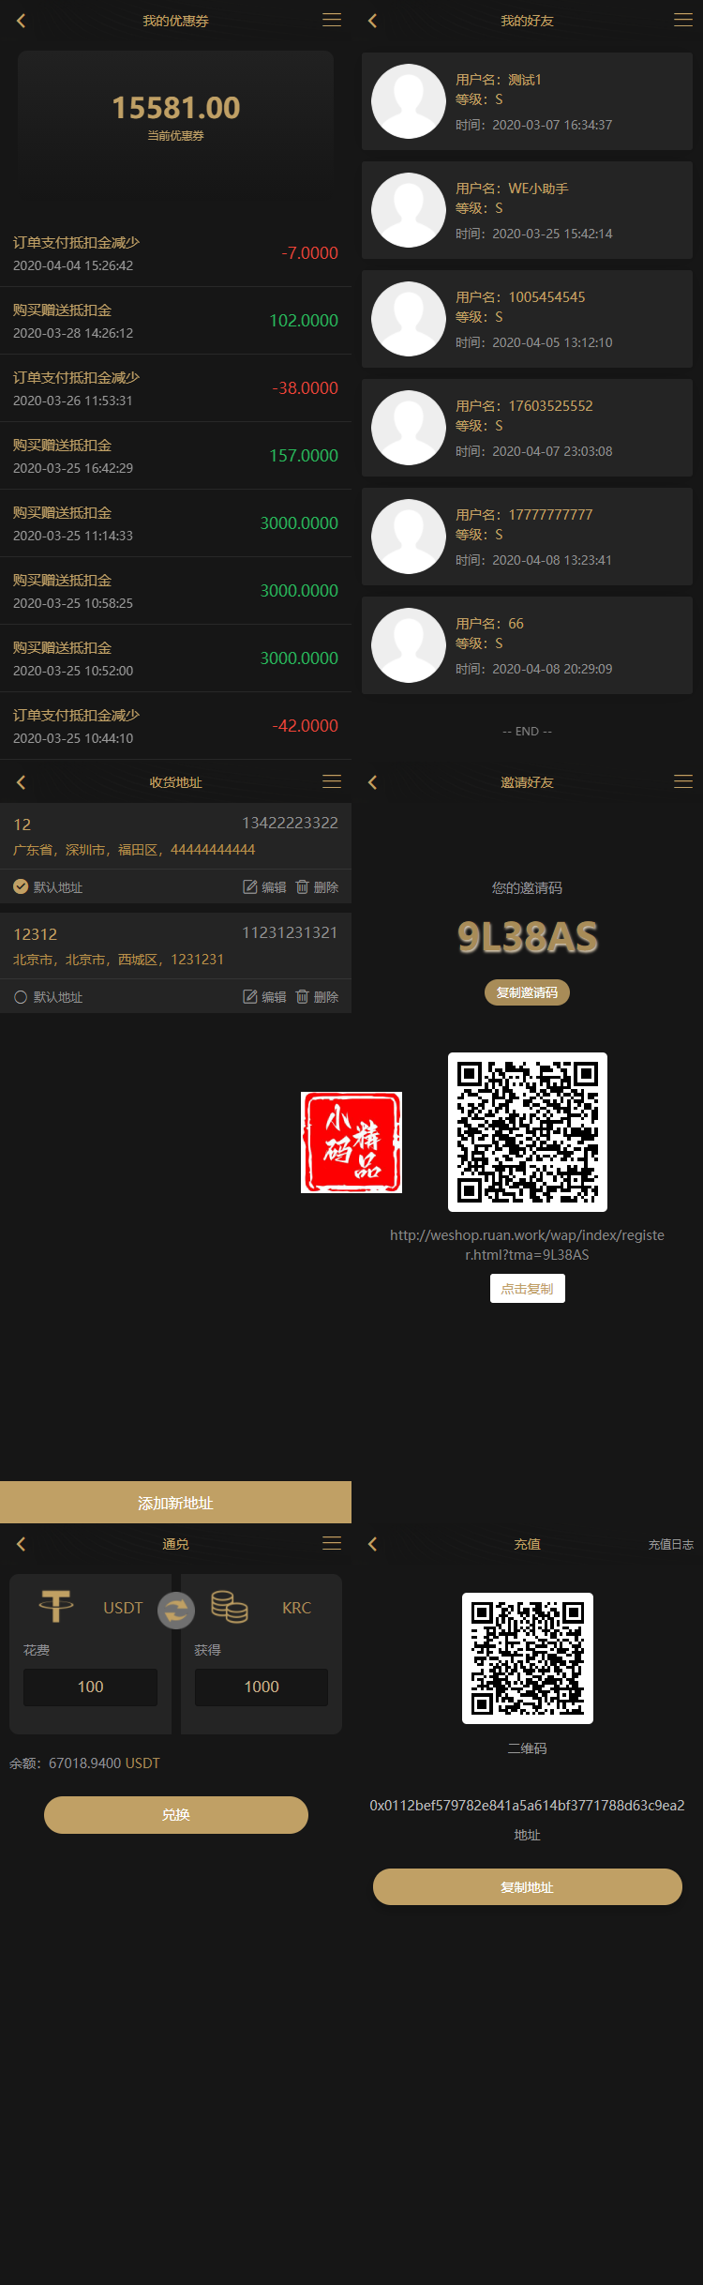Tap avatar of user 1005454545
The height and width of the screenshot is (2285, 703).
pyautogui.click(x=409, y=319)
